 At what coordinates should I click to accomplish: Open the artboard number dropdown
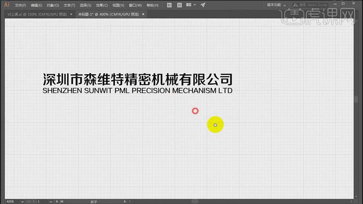pyautogui.click(x=51, y=202)
